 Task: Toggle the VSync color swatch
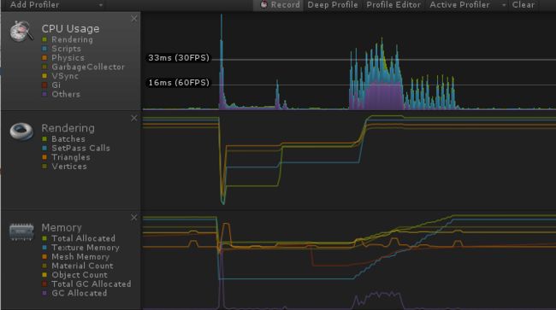point(44,76)
